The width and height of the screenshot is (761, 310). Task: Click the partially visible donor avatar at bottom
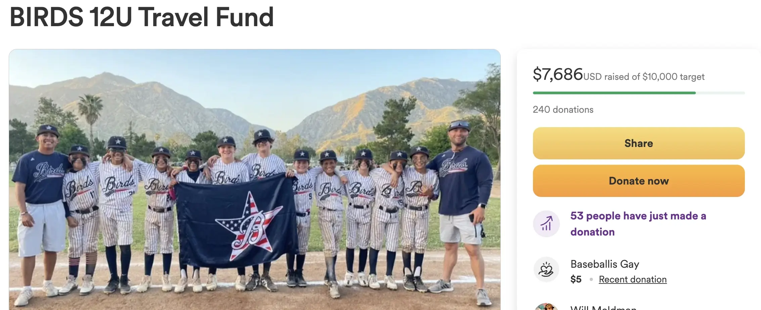click(x=546, y=307)
